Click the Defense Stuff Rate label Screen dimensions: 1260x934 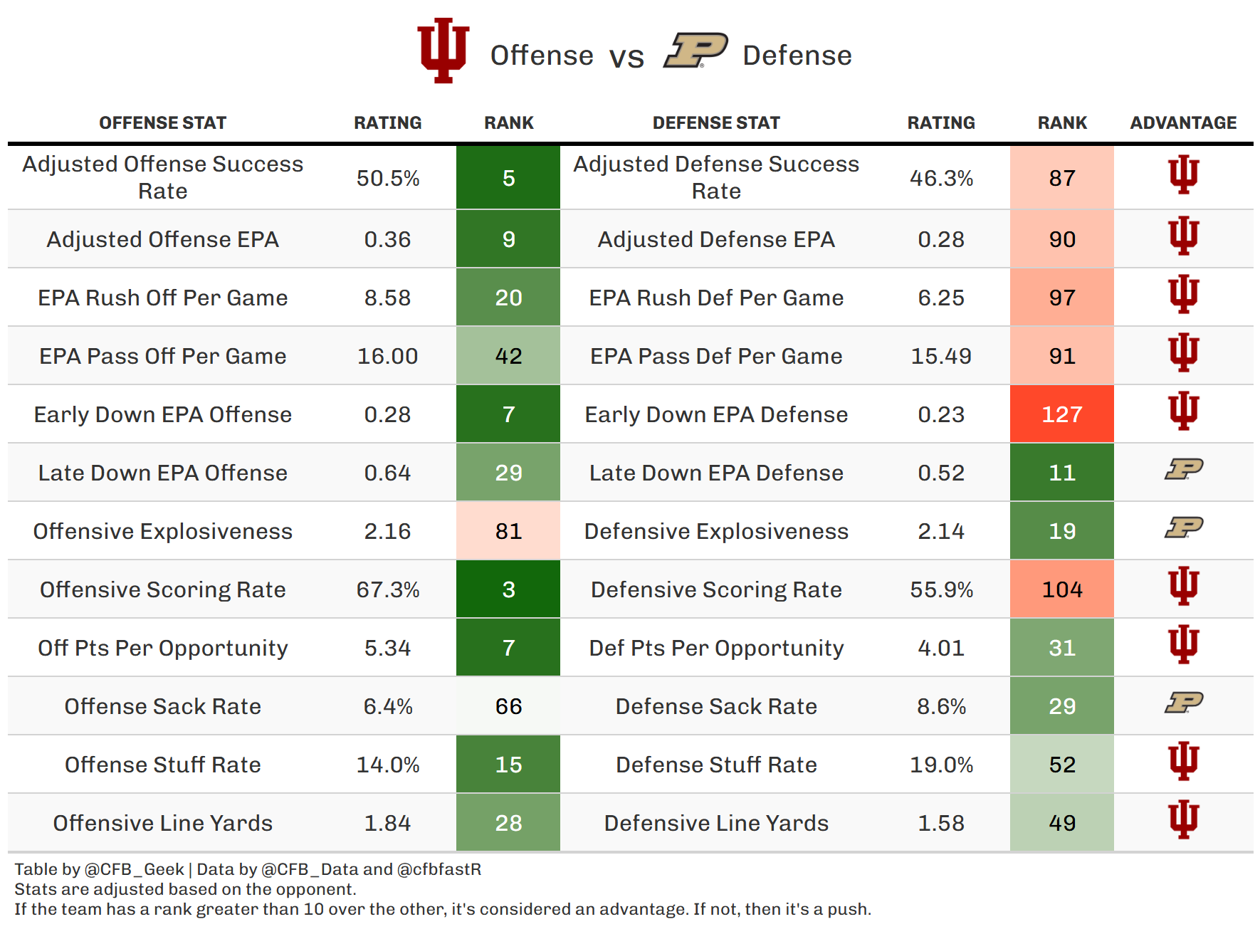[716, 765]
